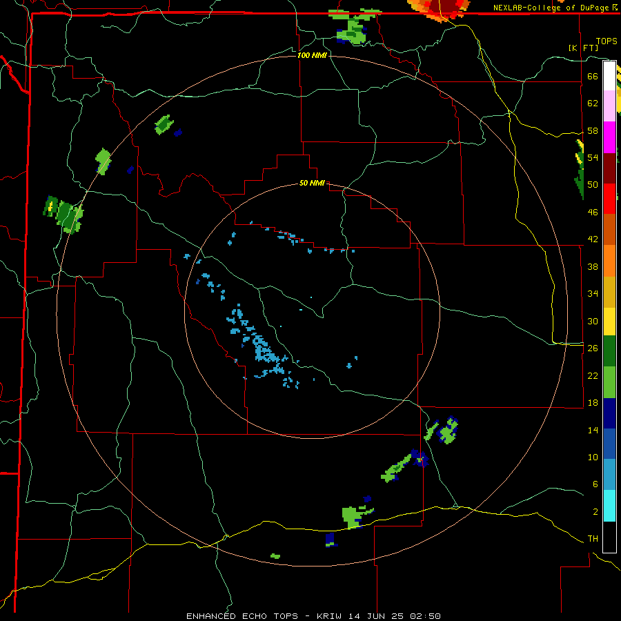Click the legend value 66

click(593, 76)
